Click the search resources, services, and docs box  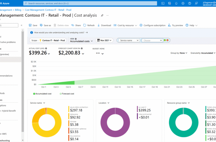coord(90,3)
